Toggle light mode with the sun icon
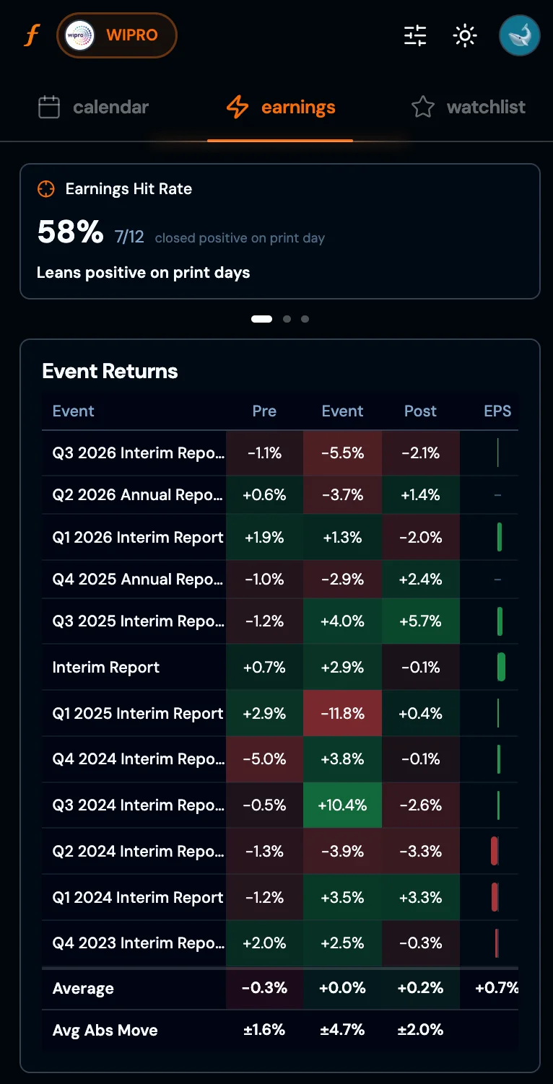This screenshot has height=1084, width=553. 464,35
